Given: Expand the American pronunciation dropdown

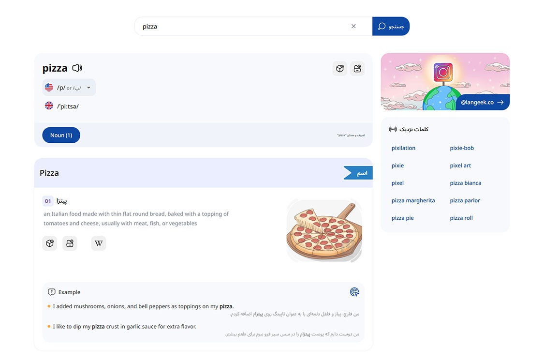Looking at the screenshot, I should coord(88,88).
